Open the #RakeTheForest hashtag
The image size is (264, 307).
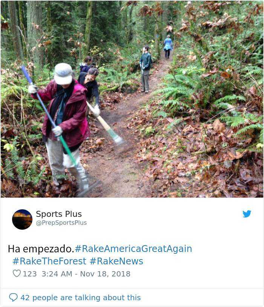point(49,261)
